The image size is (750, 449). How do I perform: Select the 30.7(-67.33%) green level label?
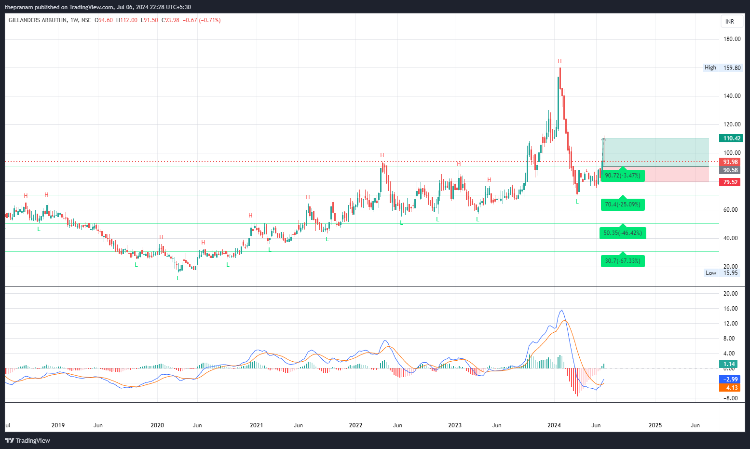click(623, 261)
